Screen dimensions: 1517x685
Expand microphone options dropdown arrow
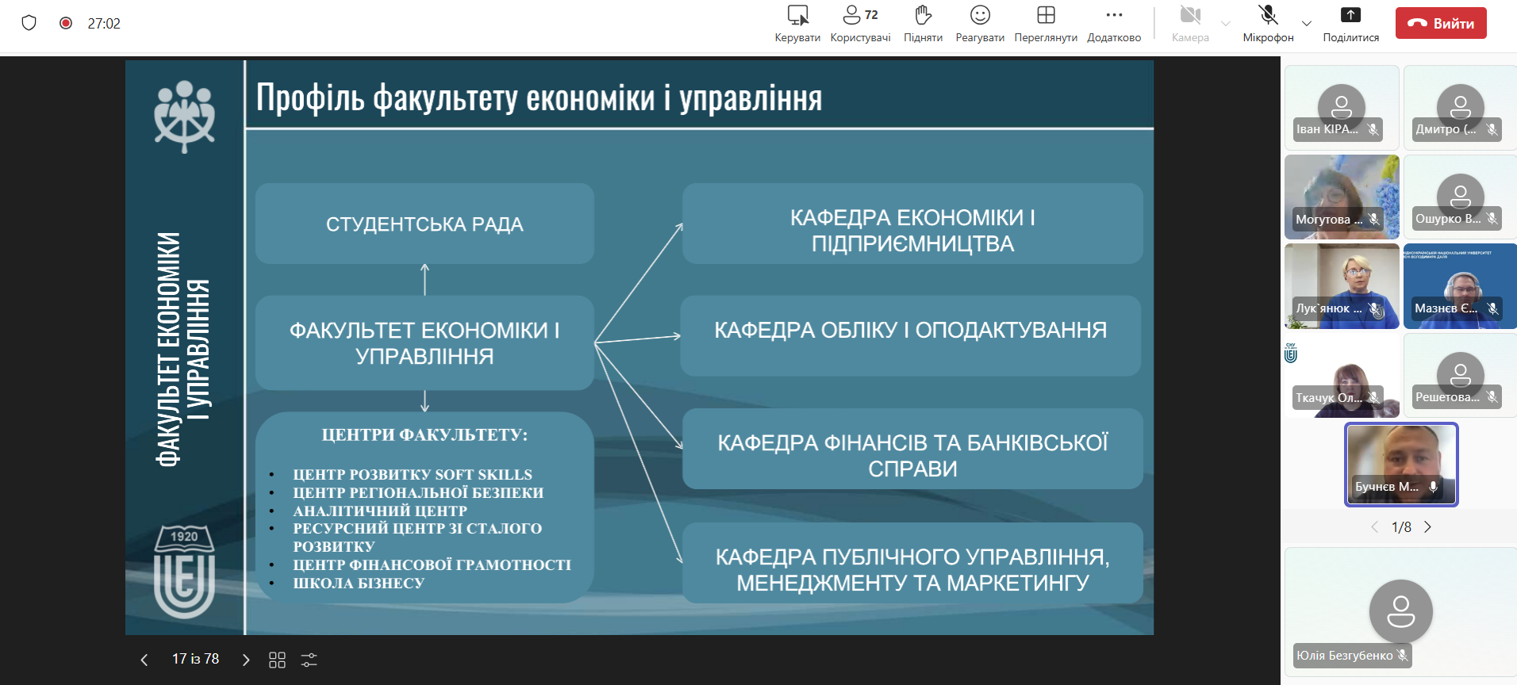1307,24
